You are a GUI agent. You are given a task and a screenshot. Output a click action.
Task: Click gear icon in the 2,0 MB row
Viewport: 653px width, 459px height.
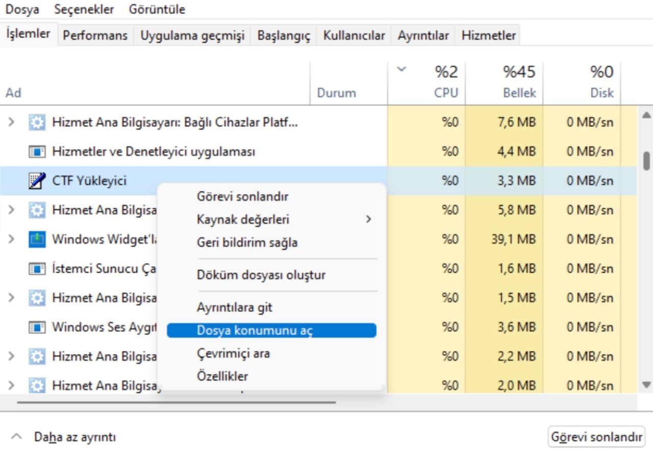37,385
